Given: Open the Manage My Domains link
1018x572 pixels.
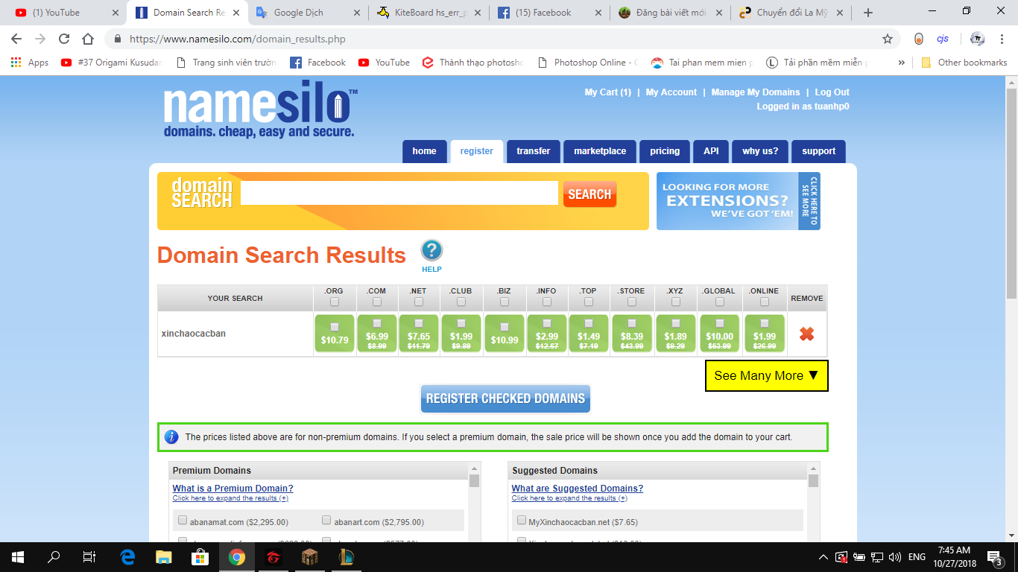Looking at the screenshot, I should click(x=756, y=92).
